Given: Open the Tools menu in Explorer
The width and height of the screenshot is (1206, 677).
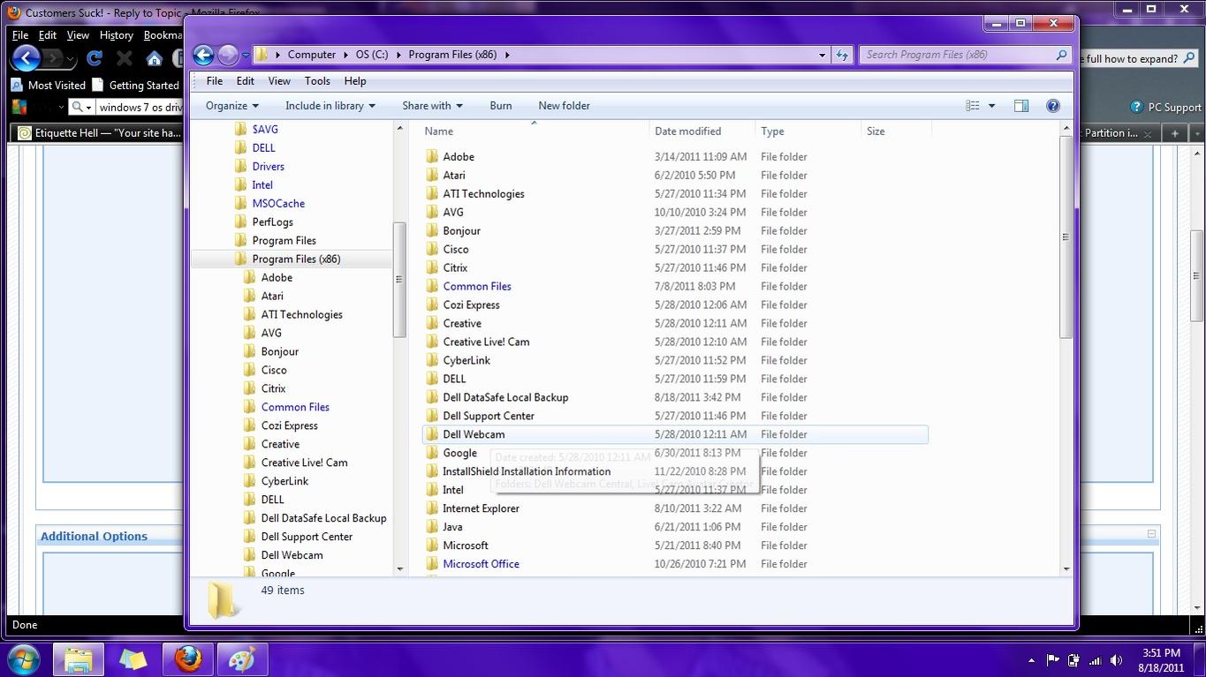Looking at the screenshot, I should (x=316, y=81).
